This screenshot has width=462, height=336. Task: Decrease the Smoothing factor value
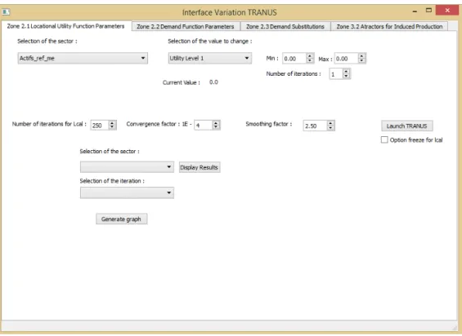coord(331,129)
